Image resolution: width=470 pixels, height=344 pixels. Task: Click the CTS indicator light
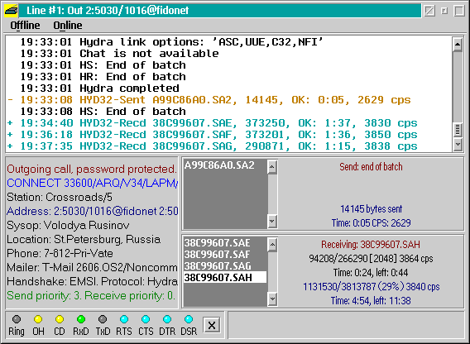(x=146, y=319)
